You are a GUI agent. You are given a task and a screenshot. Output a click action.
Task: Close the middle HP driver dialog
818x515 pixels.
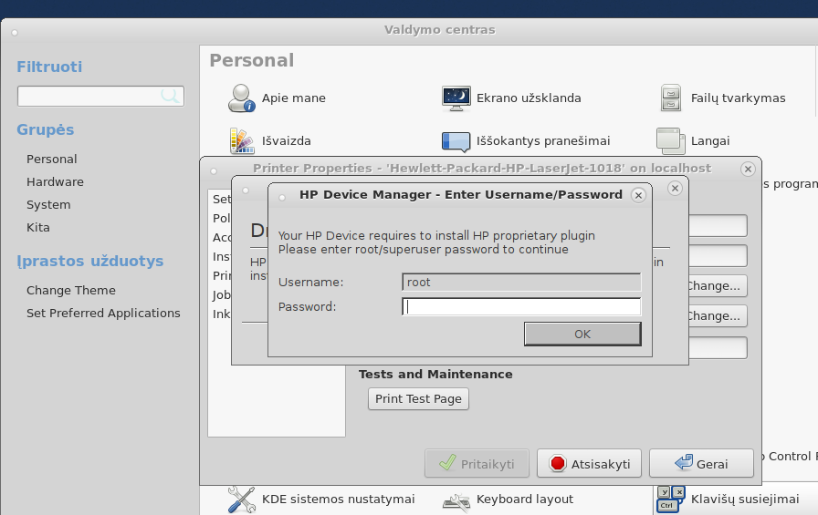(x=675, y=188)
